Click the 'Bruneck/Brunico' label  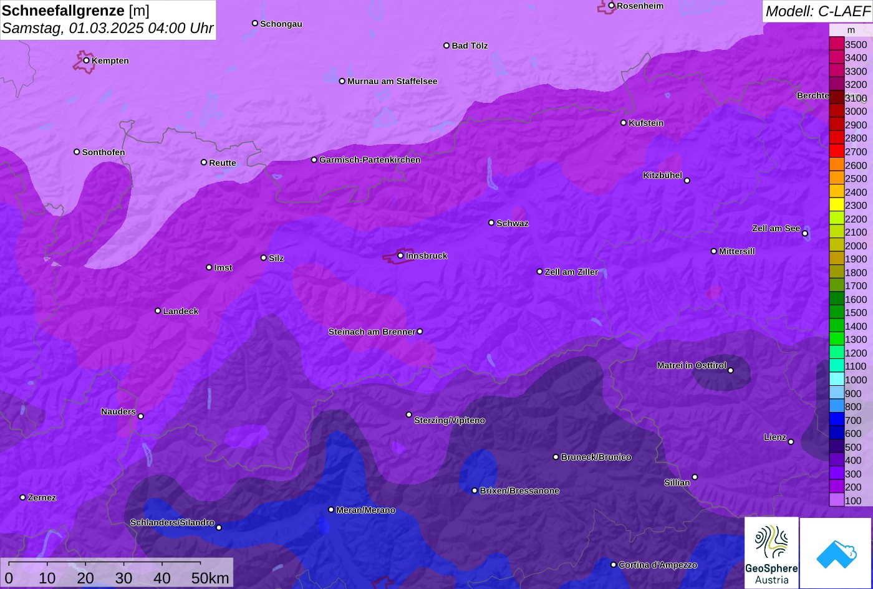coord(596,457)
